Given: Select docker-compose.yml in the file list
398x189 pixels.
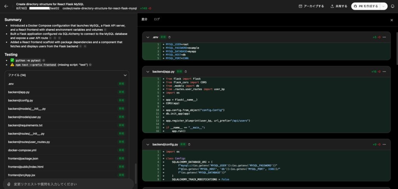Looking at the screenshot, I should click(67, 150).
